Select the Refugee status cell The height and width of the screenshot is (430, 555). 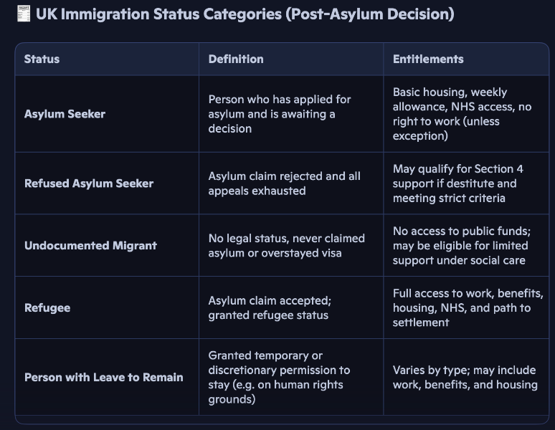click(x=47, y=307)
